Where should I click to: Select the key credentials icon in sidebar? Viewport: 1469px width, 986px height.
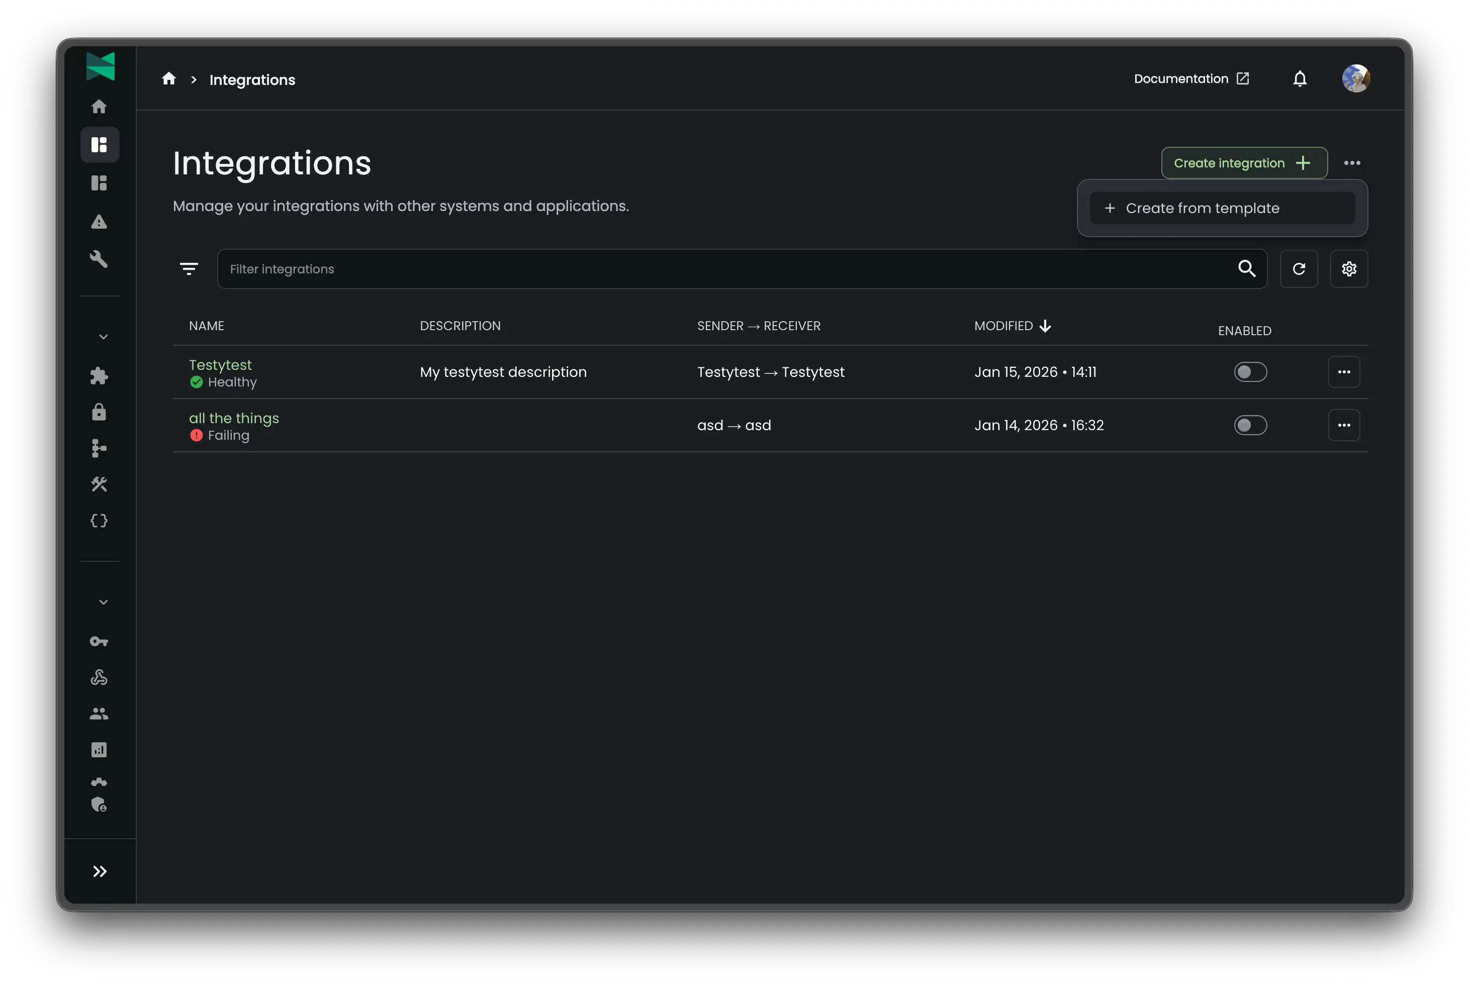click(100, 641)
